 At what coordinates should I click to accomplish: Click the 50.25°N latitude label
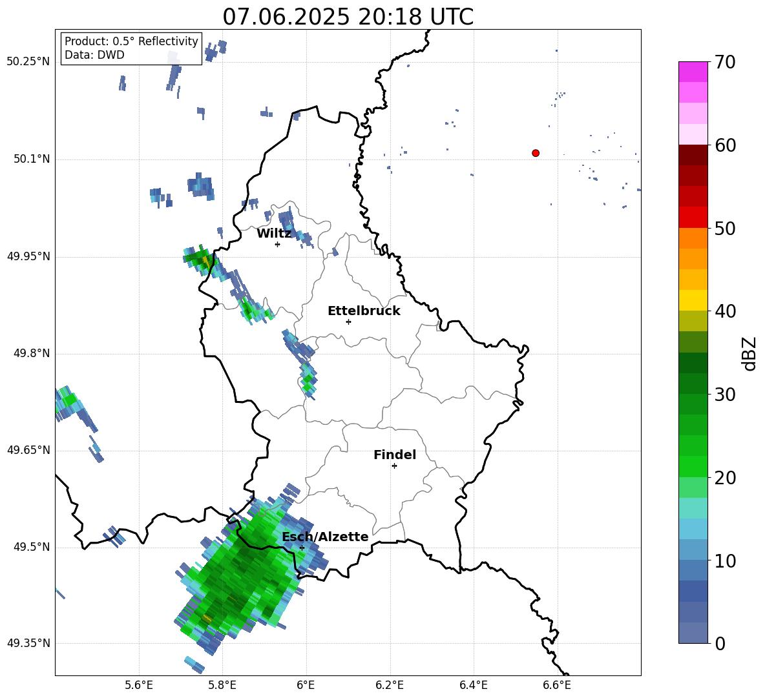(28, 62)
